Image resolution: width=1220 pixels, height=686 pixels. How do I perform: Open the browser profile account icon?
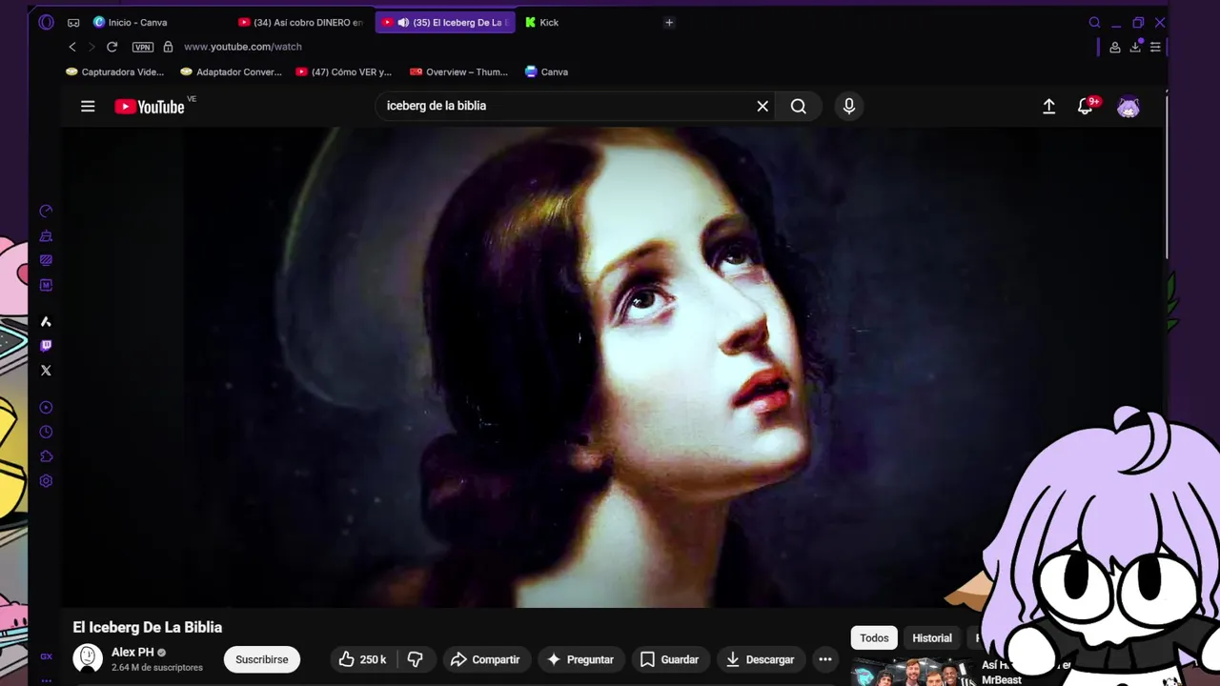coord(1115,47)
